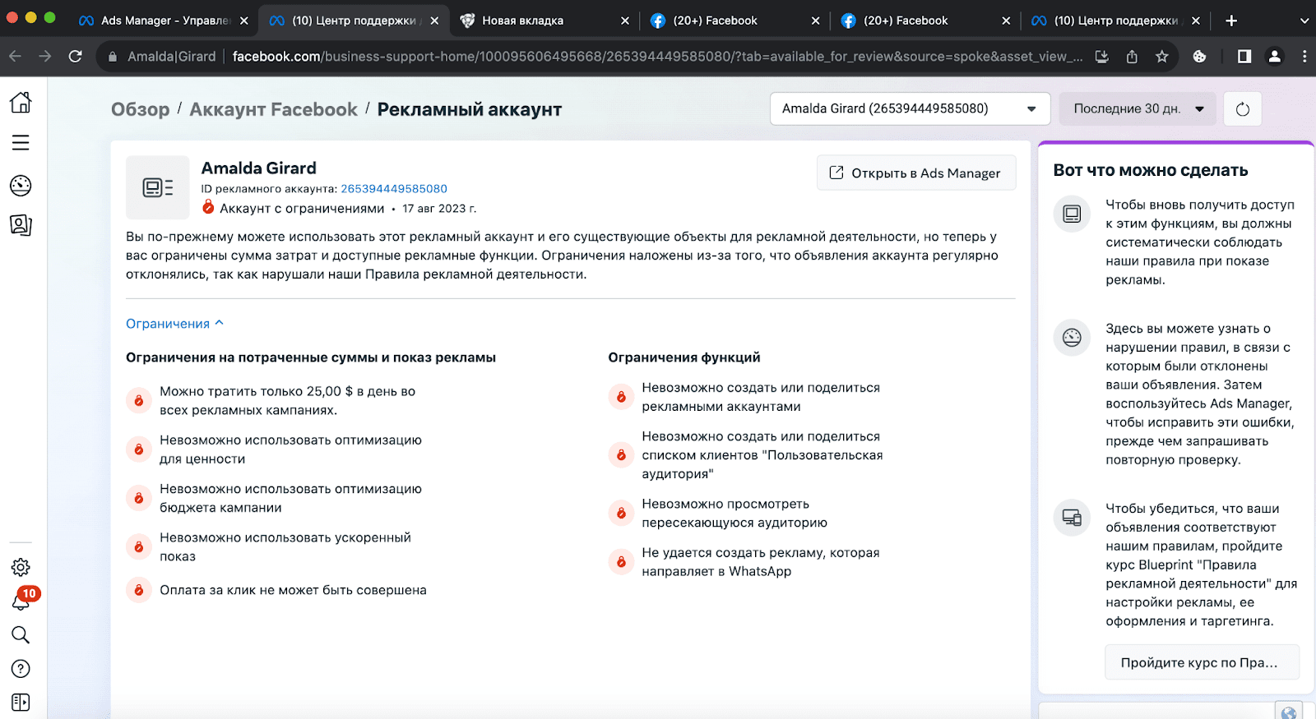This screenshot has height=719, width=1316.
Task: Click 'Вот что можно сделать' heading
Action: (1151, 170)
